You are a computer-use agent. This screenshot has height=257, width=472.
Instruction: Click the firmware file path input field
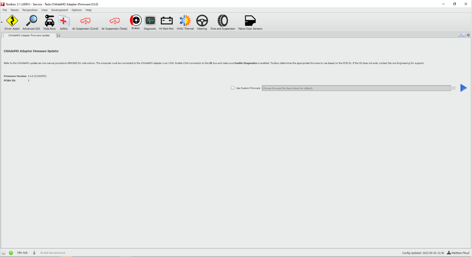click(356, 88)
